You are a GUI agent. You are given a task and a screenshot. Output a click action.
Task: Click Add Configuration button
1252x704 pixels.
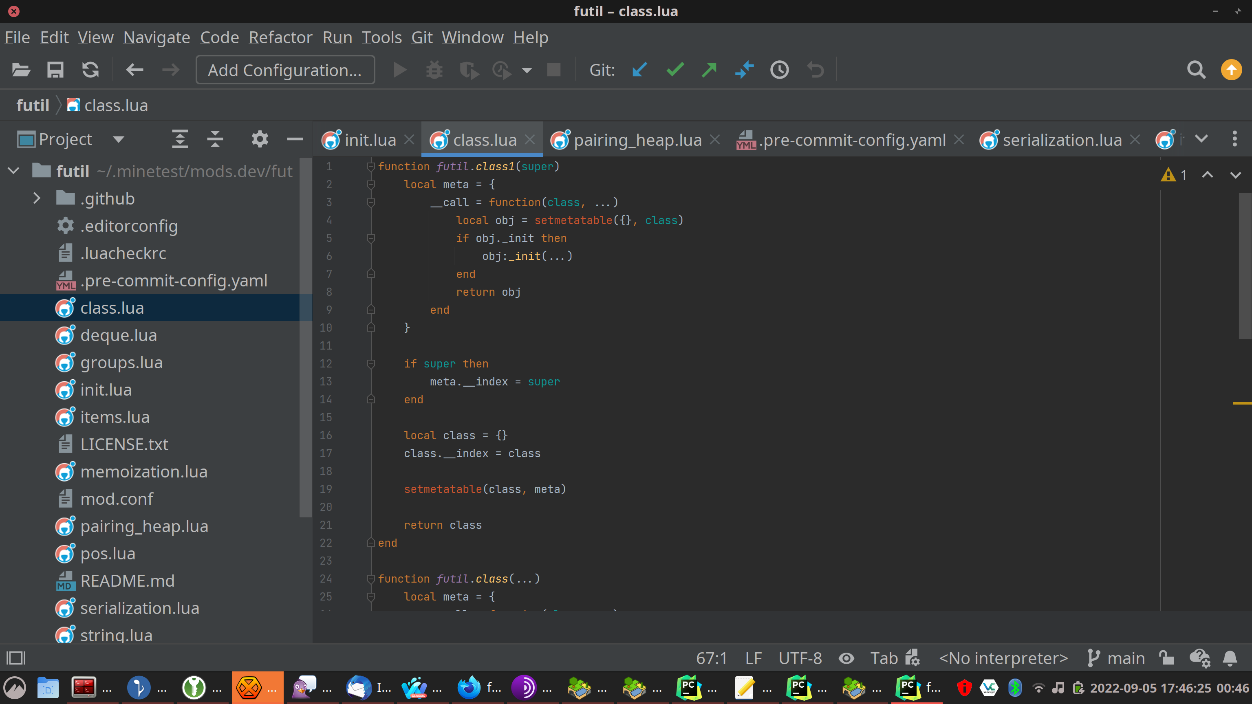point(285,70)
